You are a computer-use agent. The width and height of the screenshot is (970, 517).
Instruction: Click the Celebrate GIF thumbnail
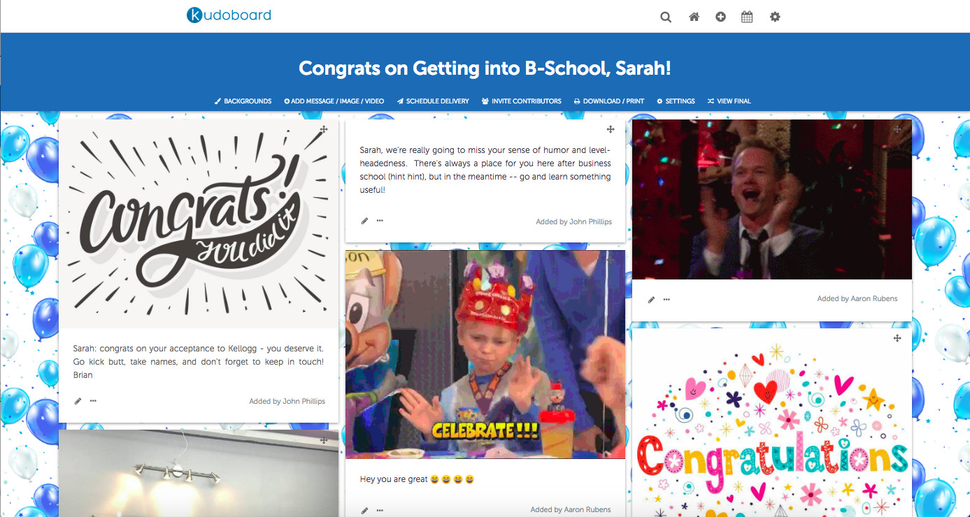pyautogui.click(x=485, y=354)
